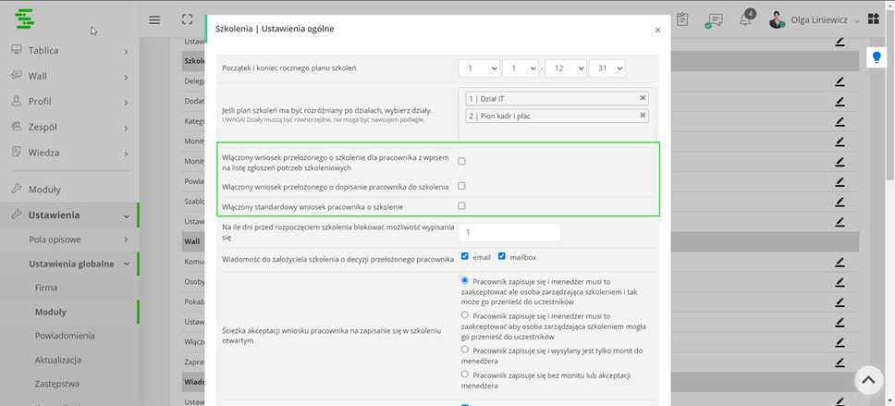
Task: Open Powiadomienia in the sidebar
Action: pos(65,336)
